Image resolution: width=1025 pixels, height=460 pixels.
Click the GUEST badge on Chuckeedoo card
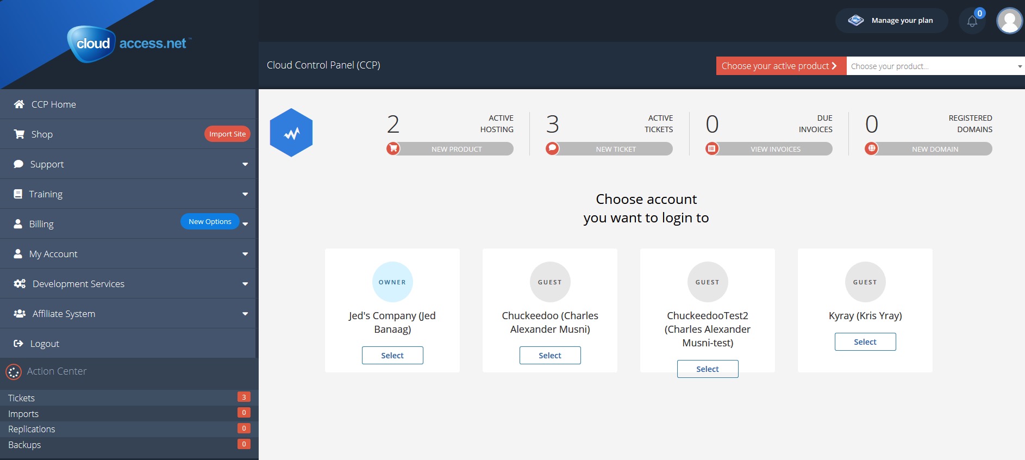(550, 282)
